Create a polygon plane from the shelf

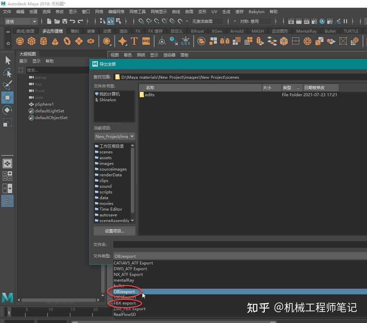click(x=79, y=41)
